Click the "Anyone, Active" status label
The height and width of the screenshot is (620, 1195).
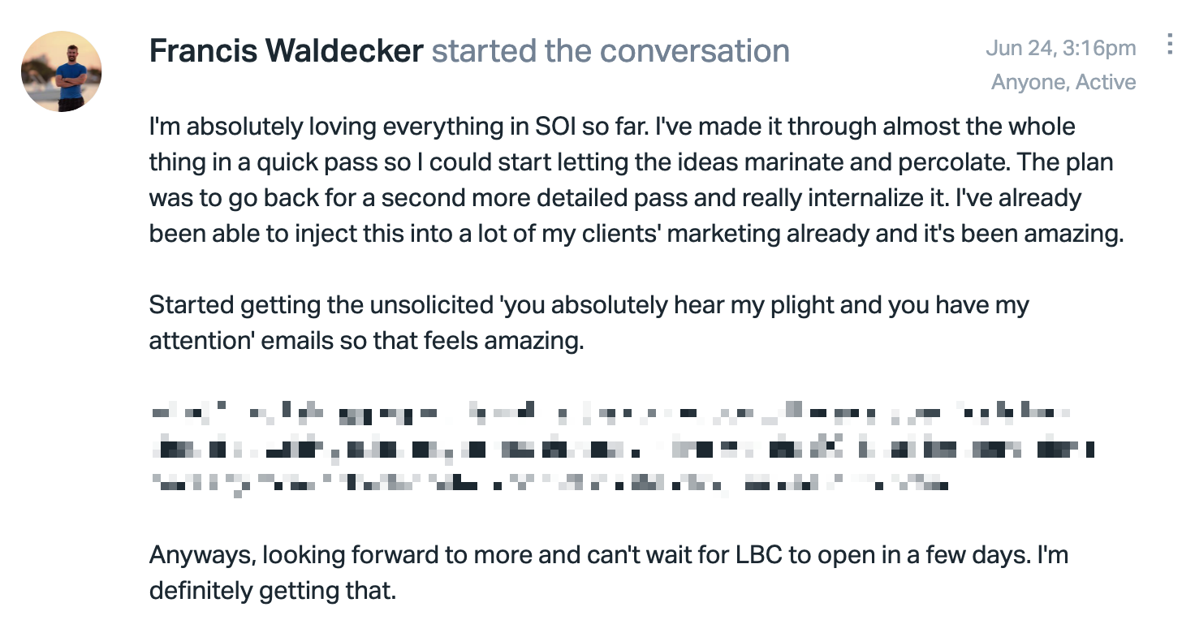tap(1063, 82)
